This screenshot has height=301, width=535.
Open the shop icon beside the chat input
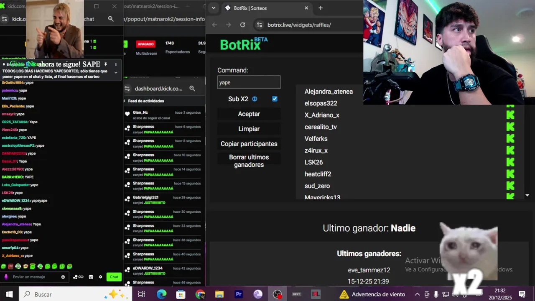pyautogui.click(x=91, y=277)
